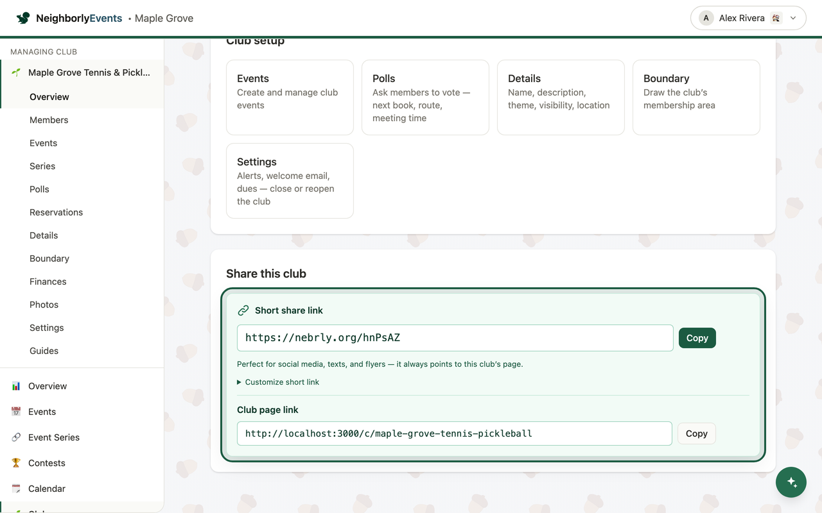
Task: Click the trophy Contests icon
Action: [16, 463]
